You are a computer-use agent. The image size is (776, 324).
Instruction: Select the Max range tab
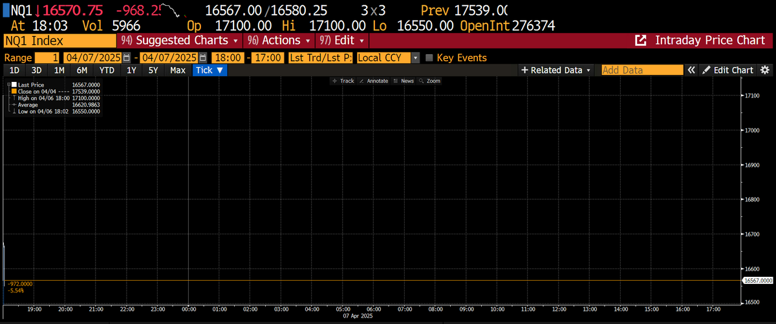(177, 70)
